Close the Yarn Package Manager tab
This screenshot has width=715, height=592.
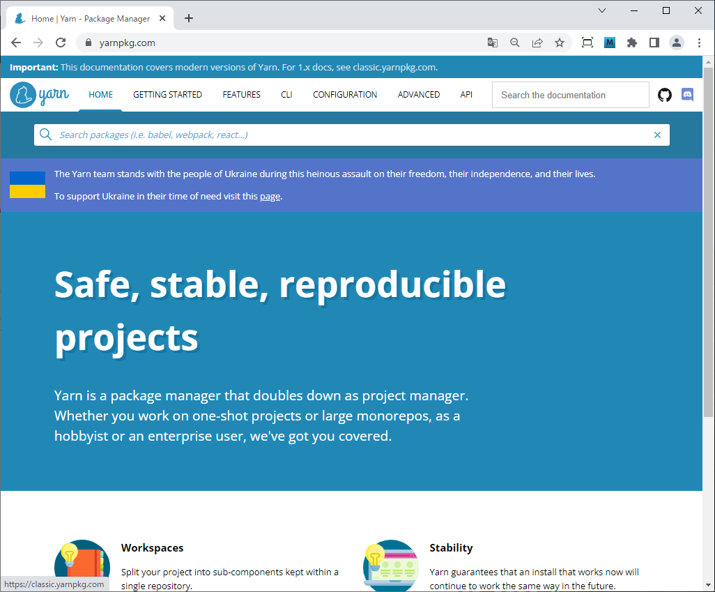(x=162, y=18)
